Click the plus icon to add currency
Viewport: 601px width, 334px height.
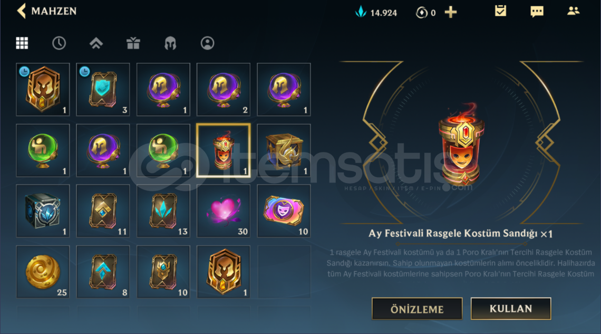(451, 12)
